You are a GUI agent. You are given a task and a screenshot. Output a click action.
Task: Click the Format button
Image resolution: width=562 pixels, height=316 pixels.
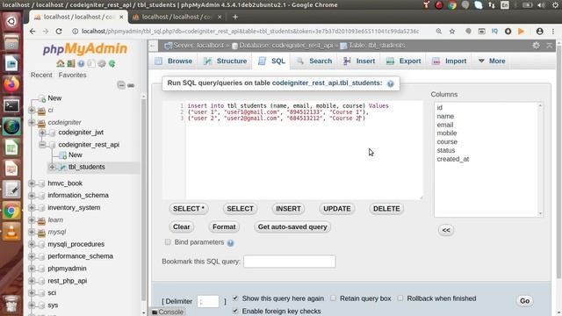[224, 226]
